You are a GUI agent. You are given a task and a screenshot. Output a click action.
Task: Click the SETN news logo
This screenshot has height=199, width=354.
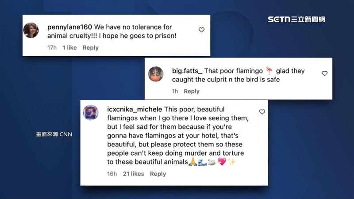click(296, 19)
